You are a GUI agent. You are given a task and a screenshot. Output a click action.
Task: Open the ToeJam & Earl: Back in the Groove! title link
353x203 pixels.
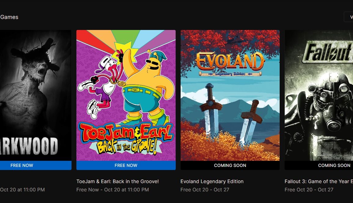point(118,181)
